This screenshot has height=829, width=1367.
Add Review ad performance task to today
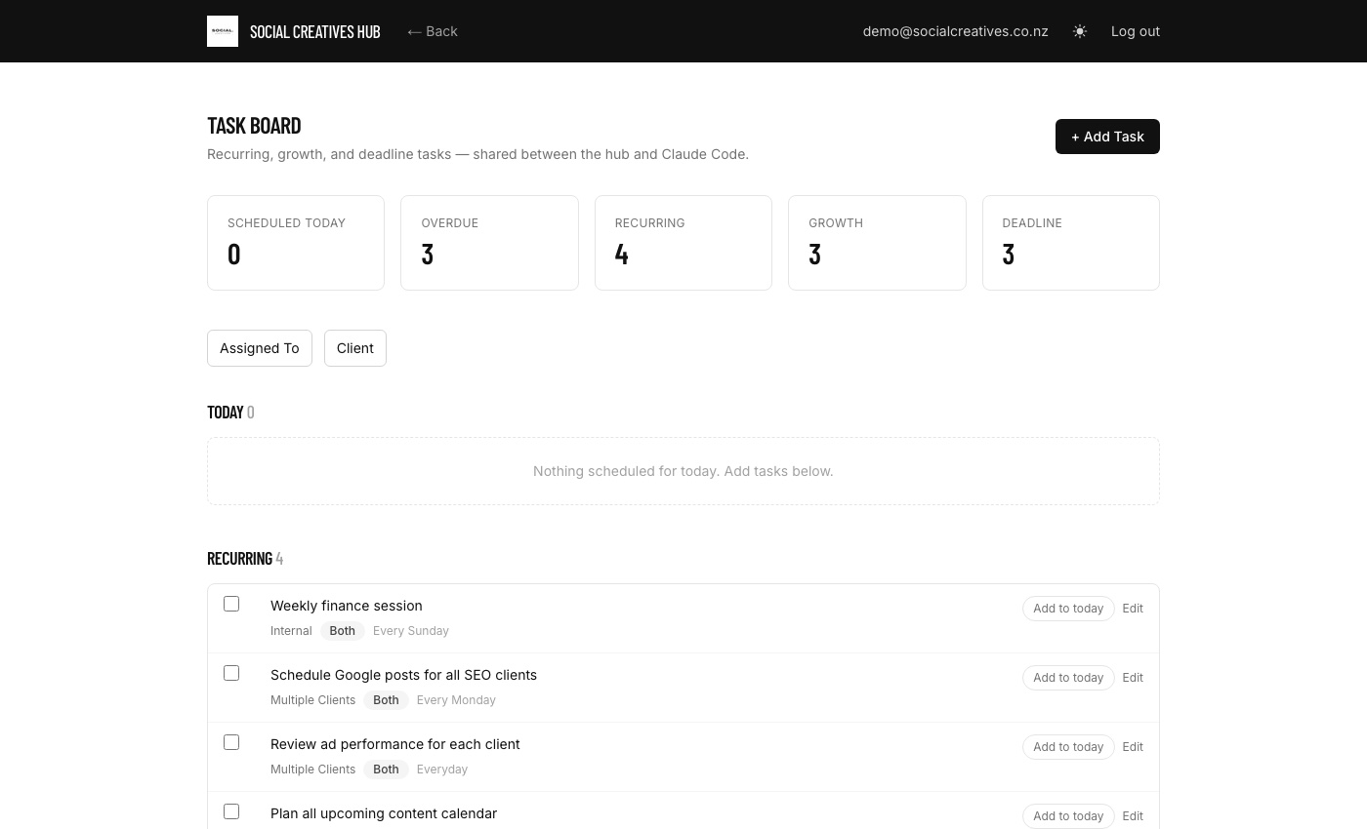(1068, 747)
